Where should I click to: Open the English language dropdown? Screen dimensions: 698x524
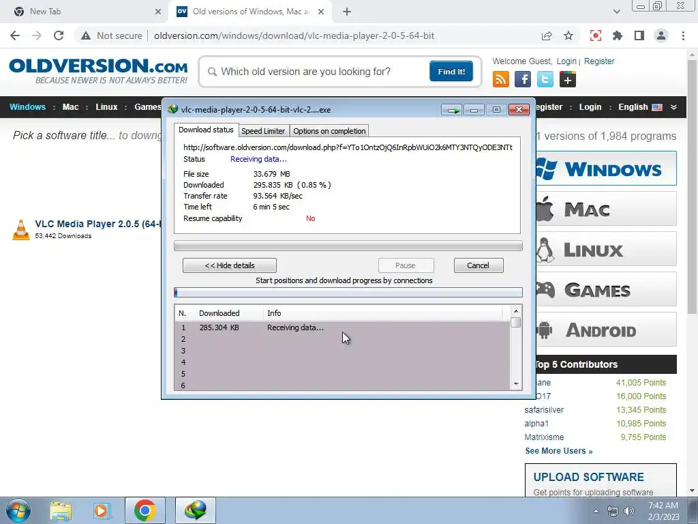(640, 107)
